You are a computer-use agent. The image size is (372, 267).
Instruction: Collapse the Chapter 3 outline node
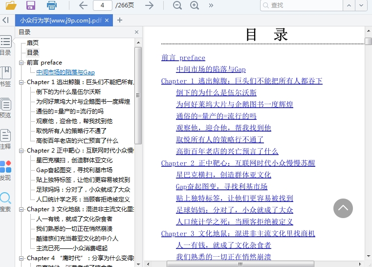[x=22, y=209]
